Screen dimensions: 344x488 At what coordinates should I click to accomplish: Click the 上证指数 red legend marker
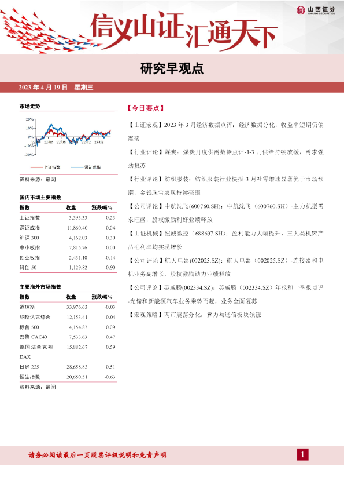point(36,167)
